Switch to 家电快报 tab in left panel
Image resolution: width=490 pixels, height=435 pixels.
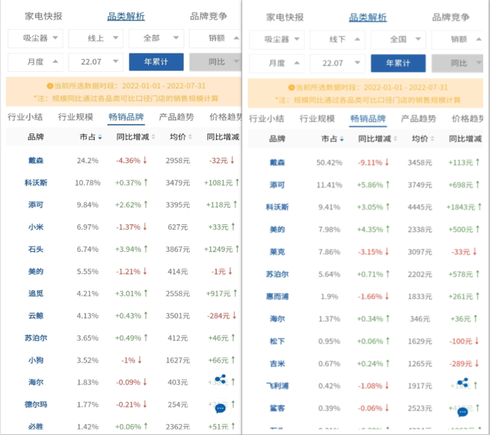[x=43, y=16]
